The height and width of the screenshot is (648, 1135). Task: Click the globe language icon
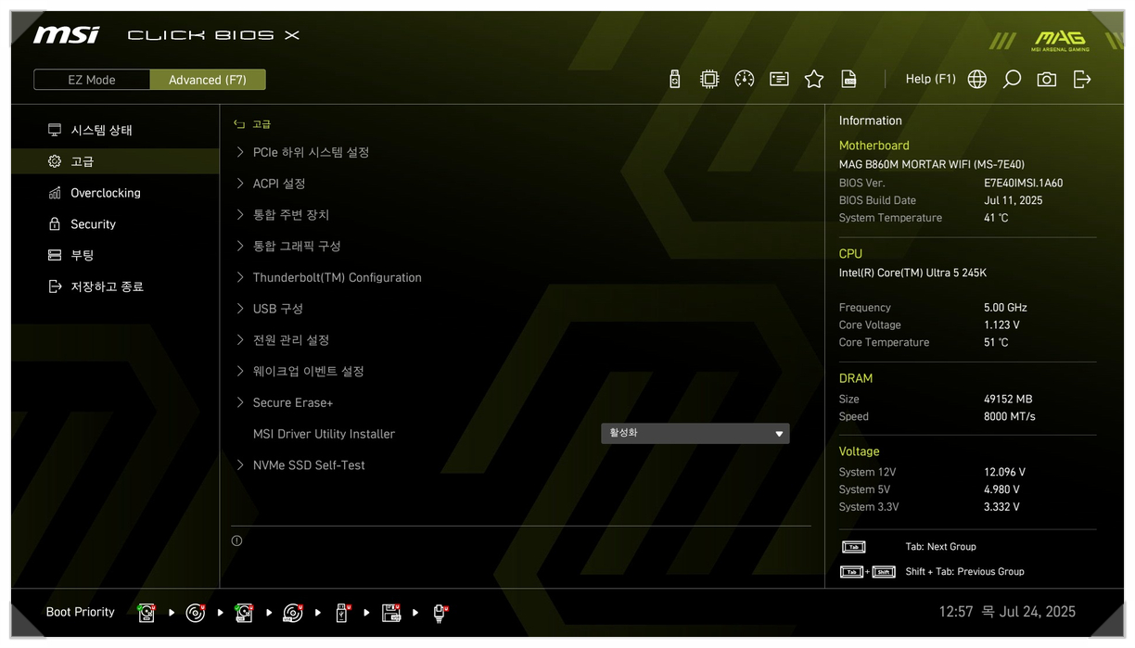click(x=976, y=80)
